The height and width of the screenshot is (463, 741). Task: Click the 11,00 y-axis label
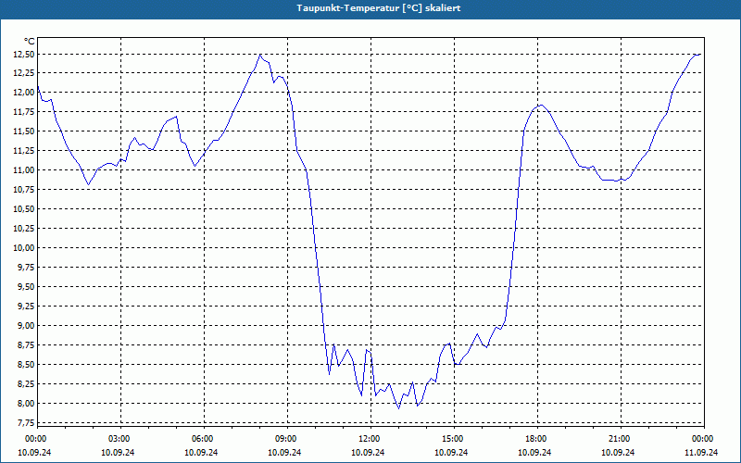[23, 170]
